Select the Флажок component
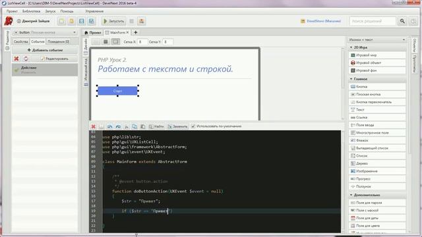The width and height of the screenshot is (422, 237). [377, 140]
